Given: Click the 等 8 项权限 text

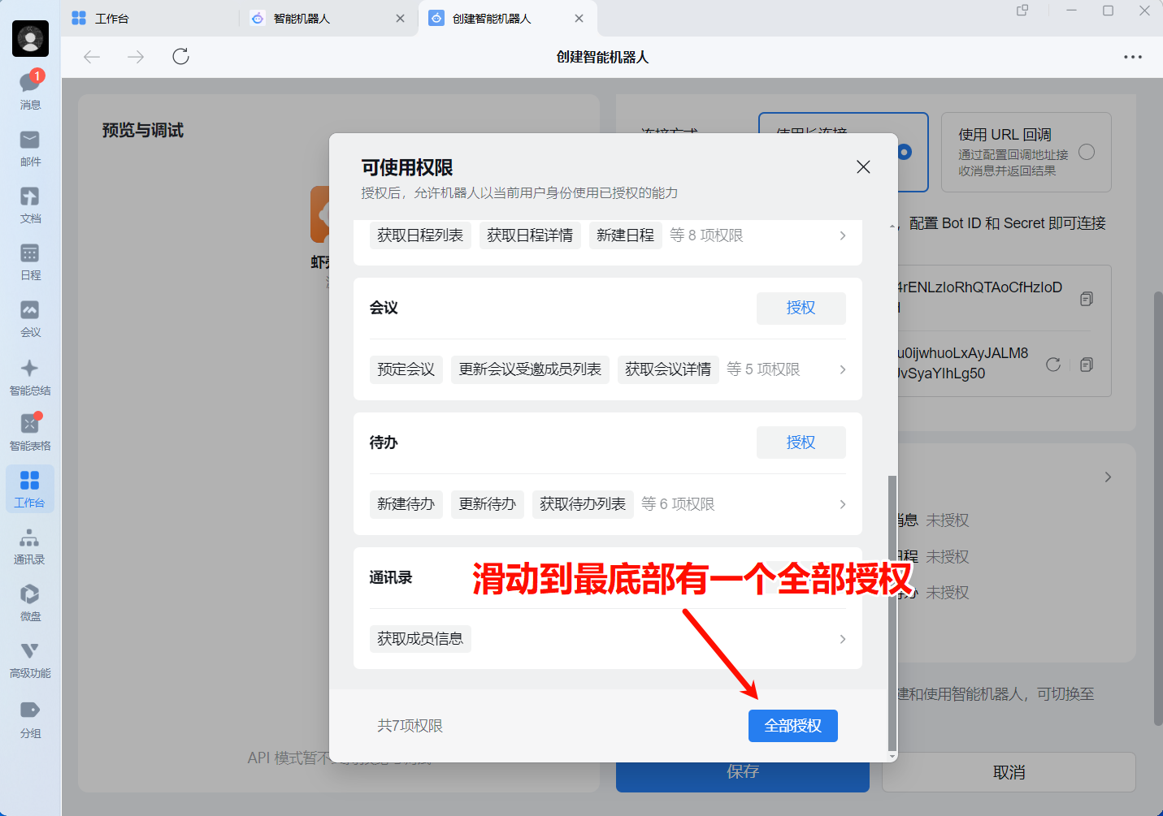Looking at the screenshot, I should (706, 235).
